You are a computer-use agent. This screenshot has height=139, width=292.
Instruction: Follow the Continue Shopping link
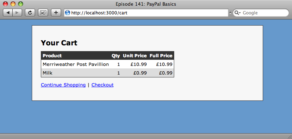click(63, 85)
